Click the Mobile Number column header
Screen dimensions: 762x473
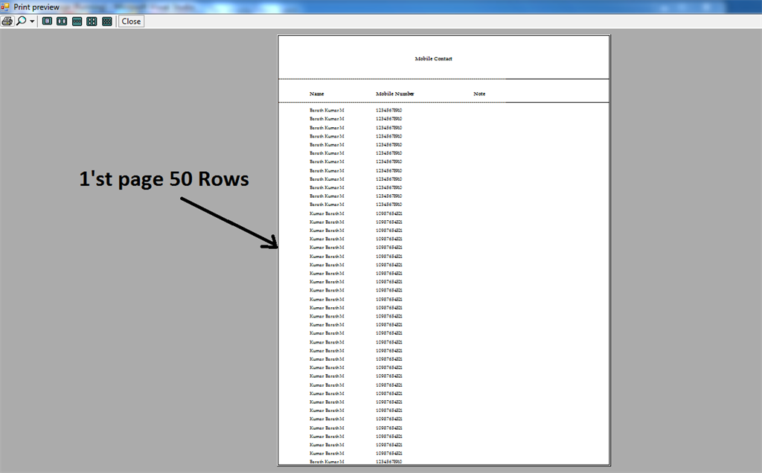pyautogui.click(x=395, y=94)
